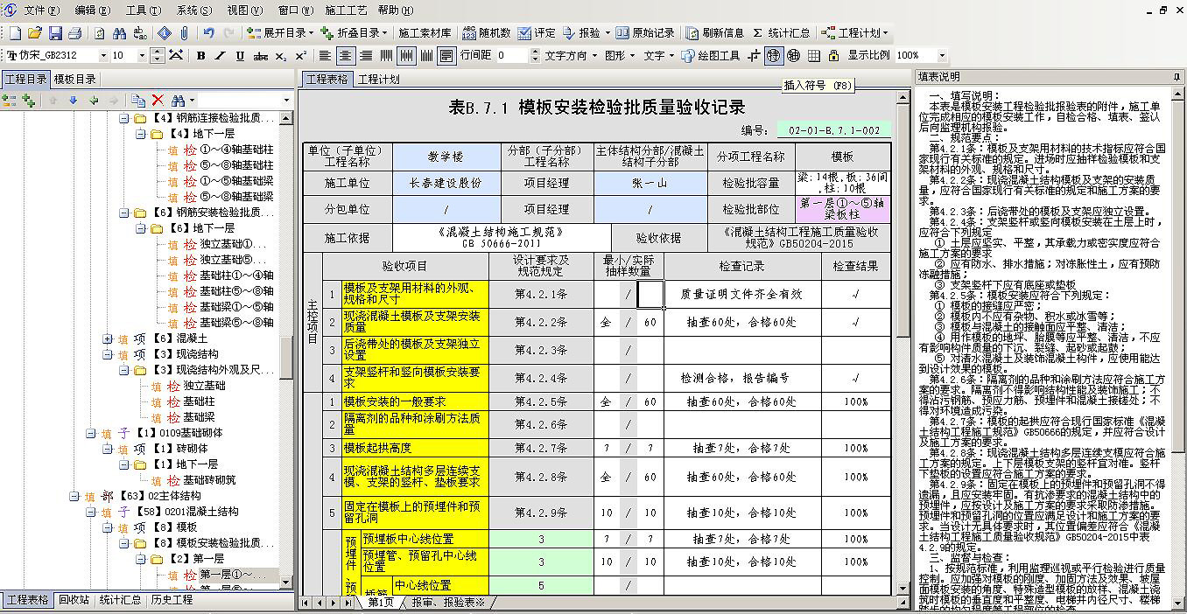Open the 施工工艺 menu
This screenshot has width=1187, height=614.
click(348, 10)
